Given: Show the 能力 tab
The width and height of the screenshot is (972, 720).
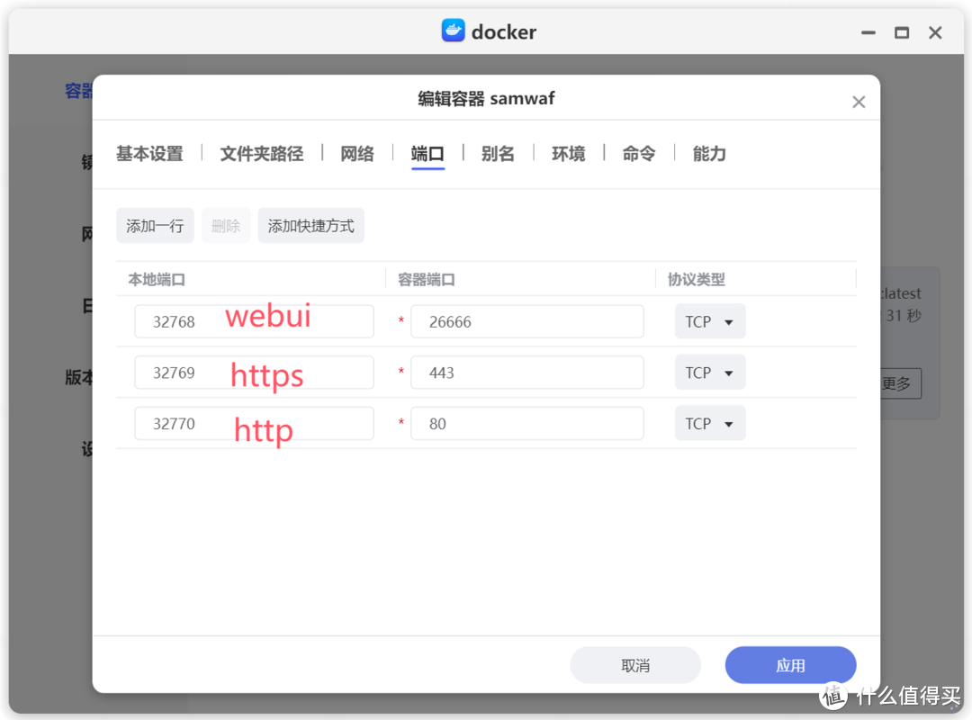Looking at the screenshot, I should point(709,154).
